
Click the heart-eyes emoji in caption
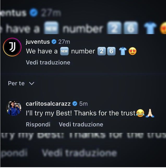132,51
